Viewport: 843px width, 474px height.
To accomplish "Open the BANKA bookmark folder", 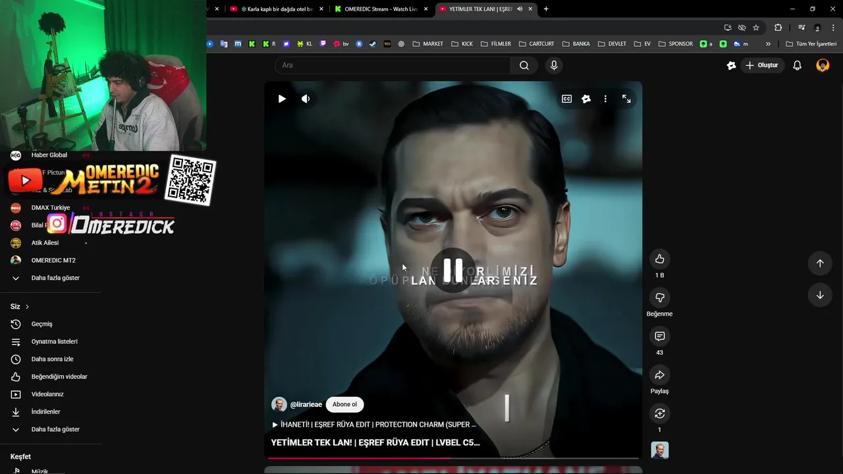I will [x=576, y=44].
